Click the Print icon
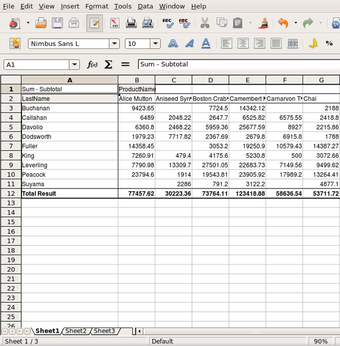The height and width of the screenshot is (346, 340). point(131,23)
